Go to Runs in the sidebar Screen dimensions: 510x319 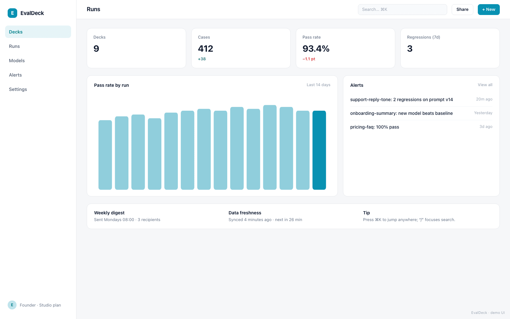pyautogui.click(x=38, y=46)
